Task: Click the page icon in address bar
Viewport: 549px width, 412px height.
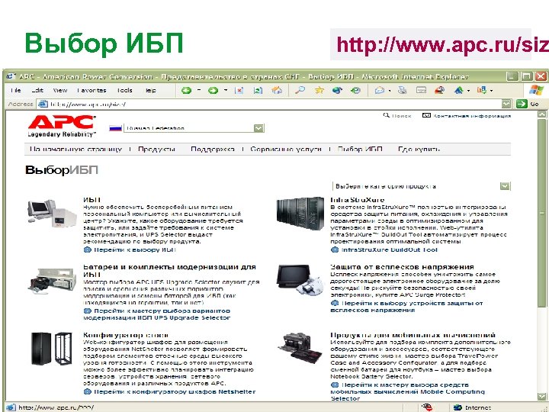Action: click(43, 104)
